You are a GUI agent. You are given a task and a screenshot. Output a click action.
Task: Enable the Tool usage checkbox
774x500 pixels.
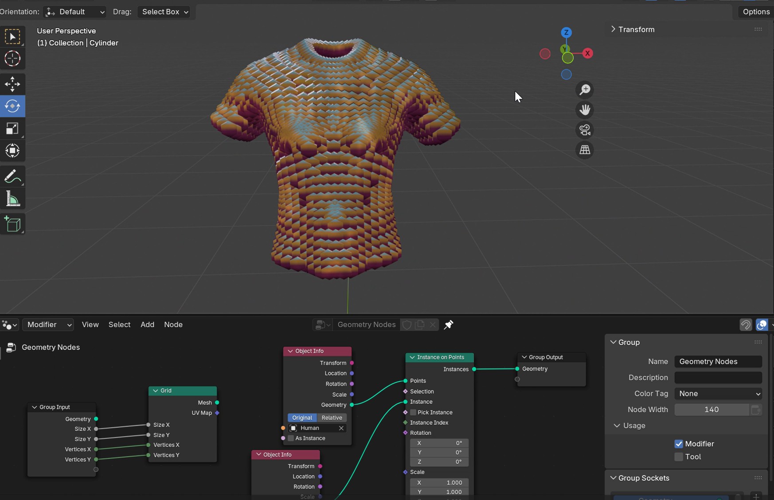(x=679, y=457)
